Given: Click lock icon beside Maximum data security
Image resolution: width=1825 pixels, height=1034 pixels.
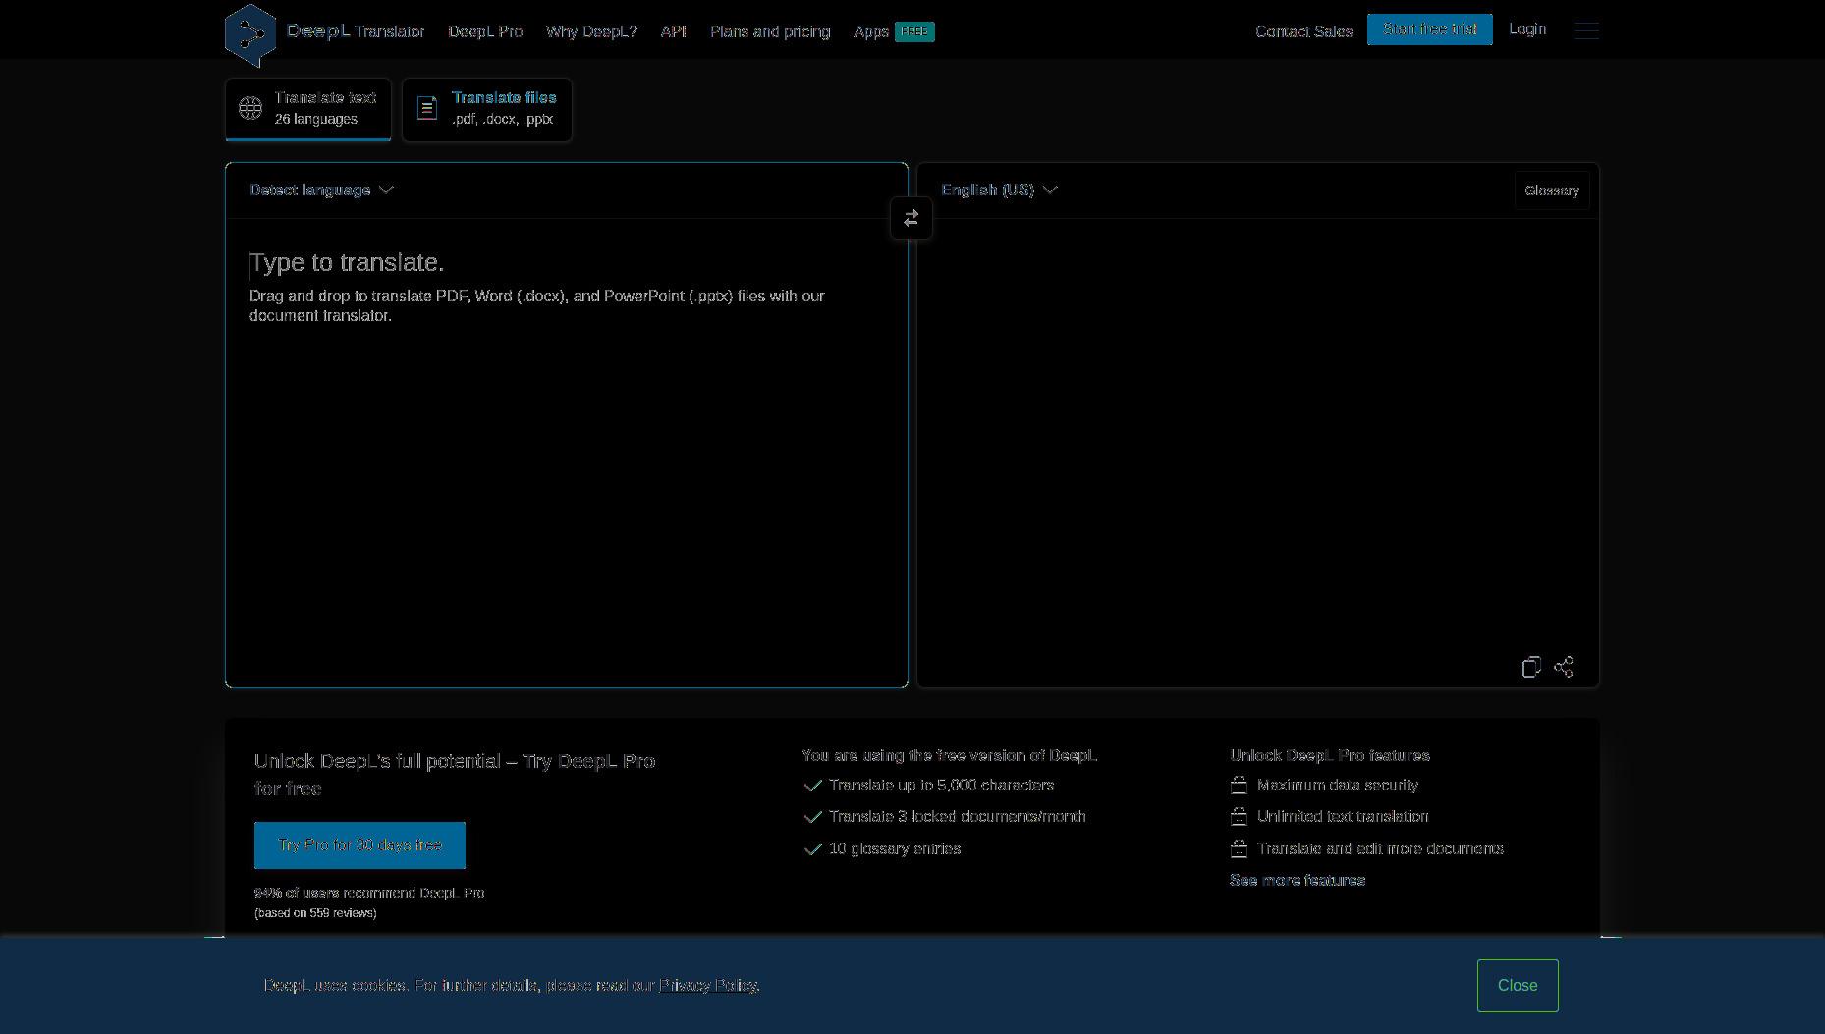Looking at the screenshot, I should [1240, 785].
